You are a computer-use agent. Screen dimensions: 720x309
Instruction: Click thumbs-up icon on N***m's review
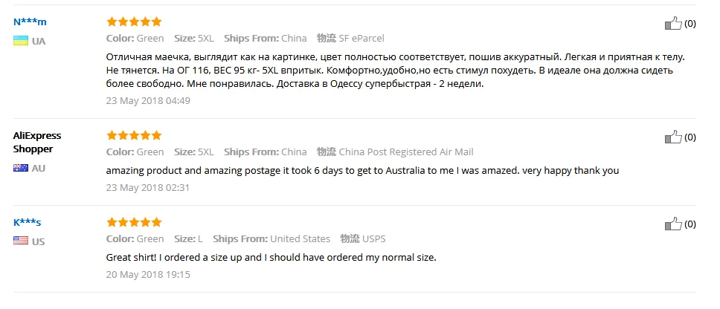(x=672, y=24)
